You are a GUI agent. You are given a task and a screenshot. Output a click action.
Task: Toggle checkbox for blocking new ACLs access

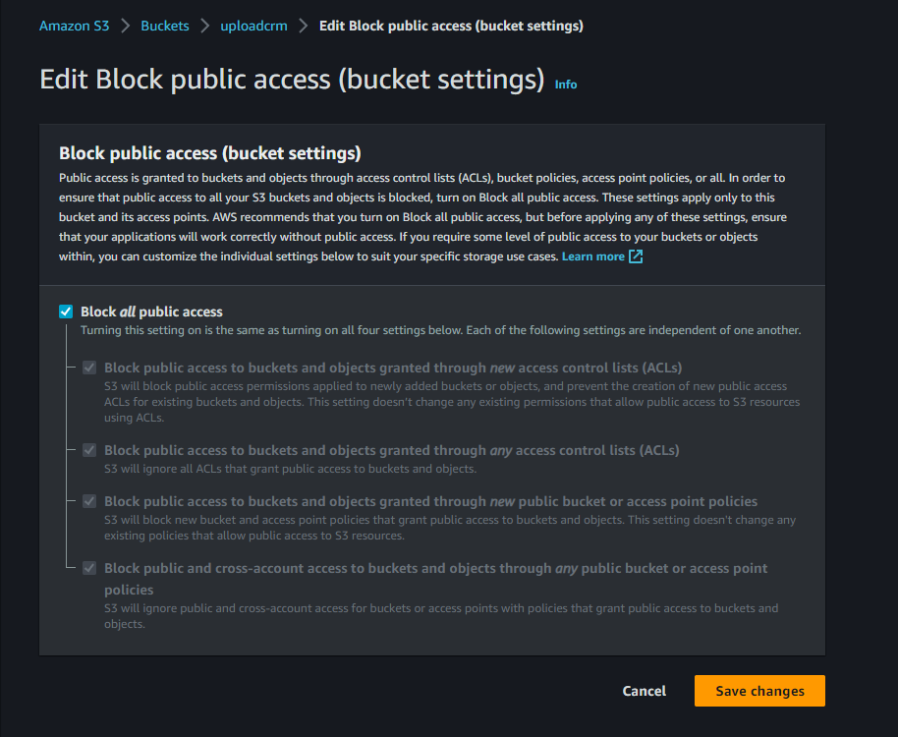[x=89, y=368]
